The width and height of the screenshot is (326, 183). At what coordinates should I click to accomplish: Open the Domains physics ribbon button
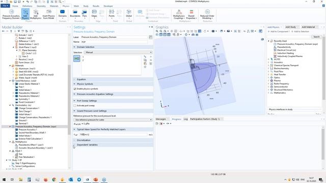tap(62, 14)
